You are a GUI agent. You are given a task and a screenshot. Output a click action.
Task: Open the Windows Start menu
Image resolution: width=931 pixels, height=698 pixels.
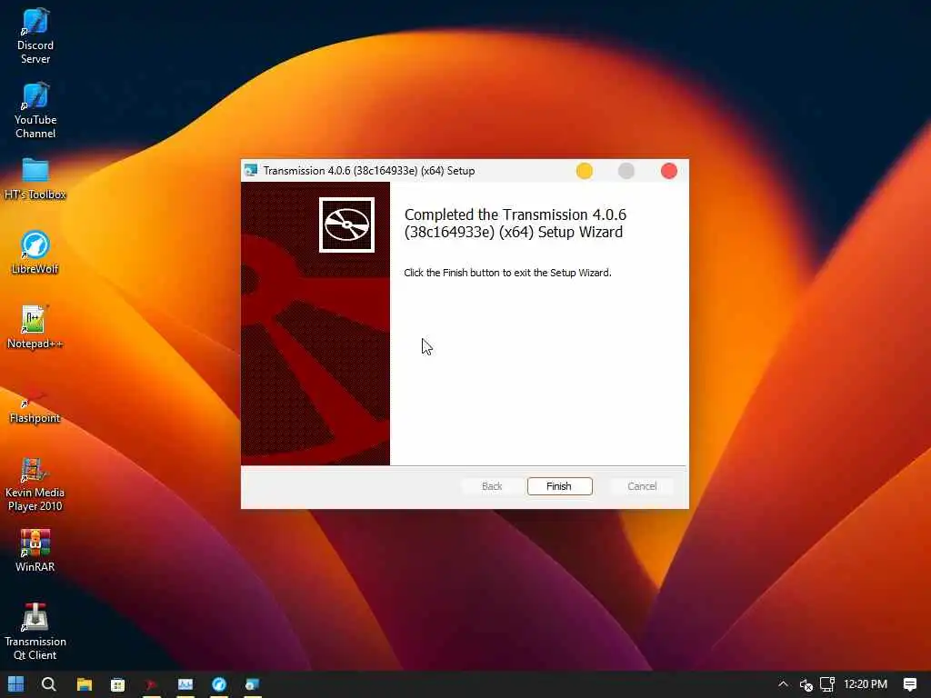click(16, 684)
